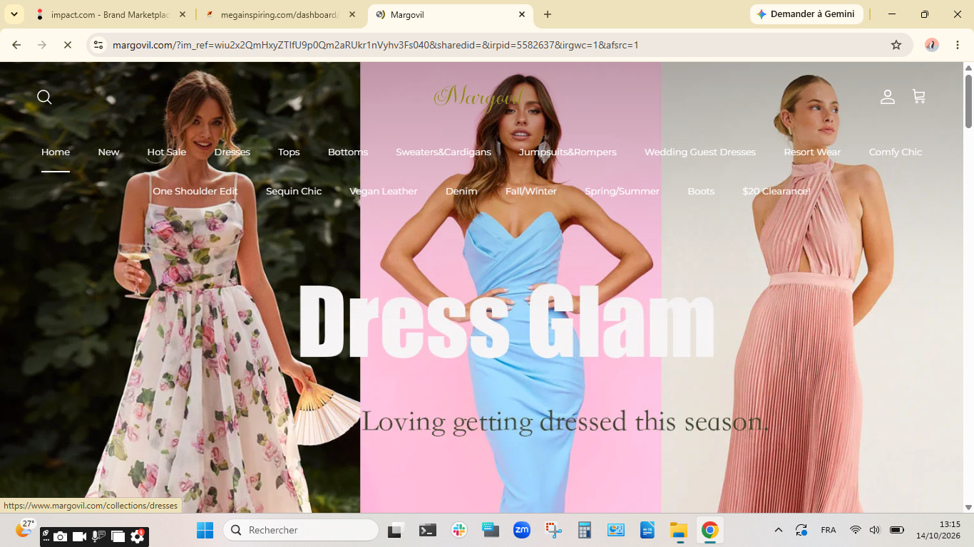Viewport: 974px width, 547px height.
Task: Go back to the previous page
Action: (x=16, y=45)
